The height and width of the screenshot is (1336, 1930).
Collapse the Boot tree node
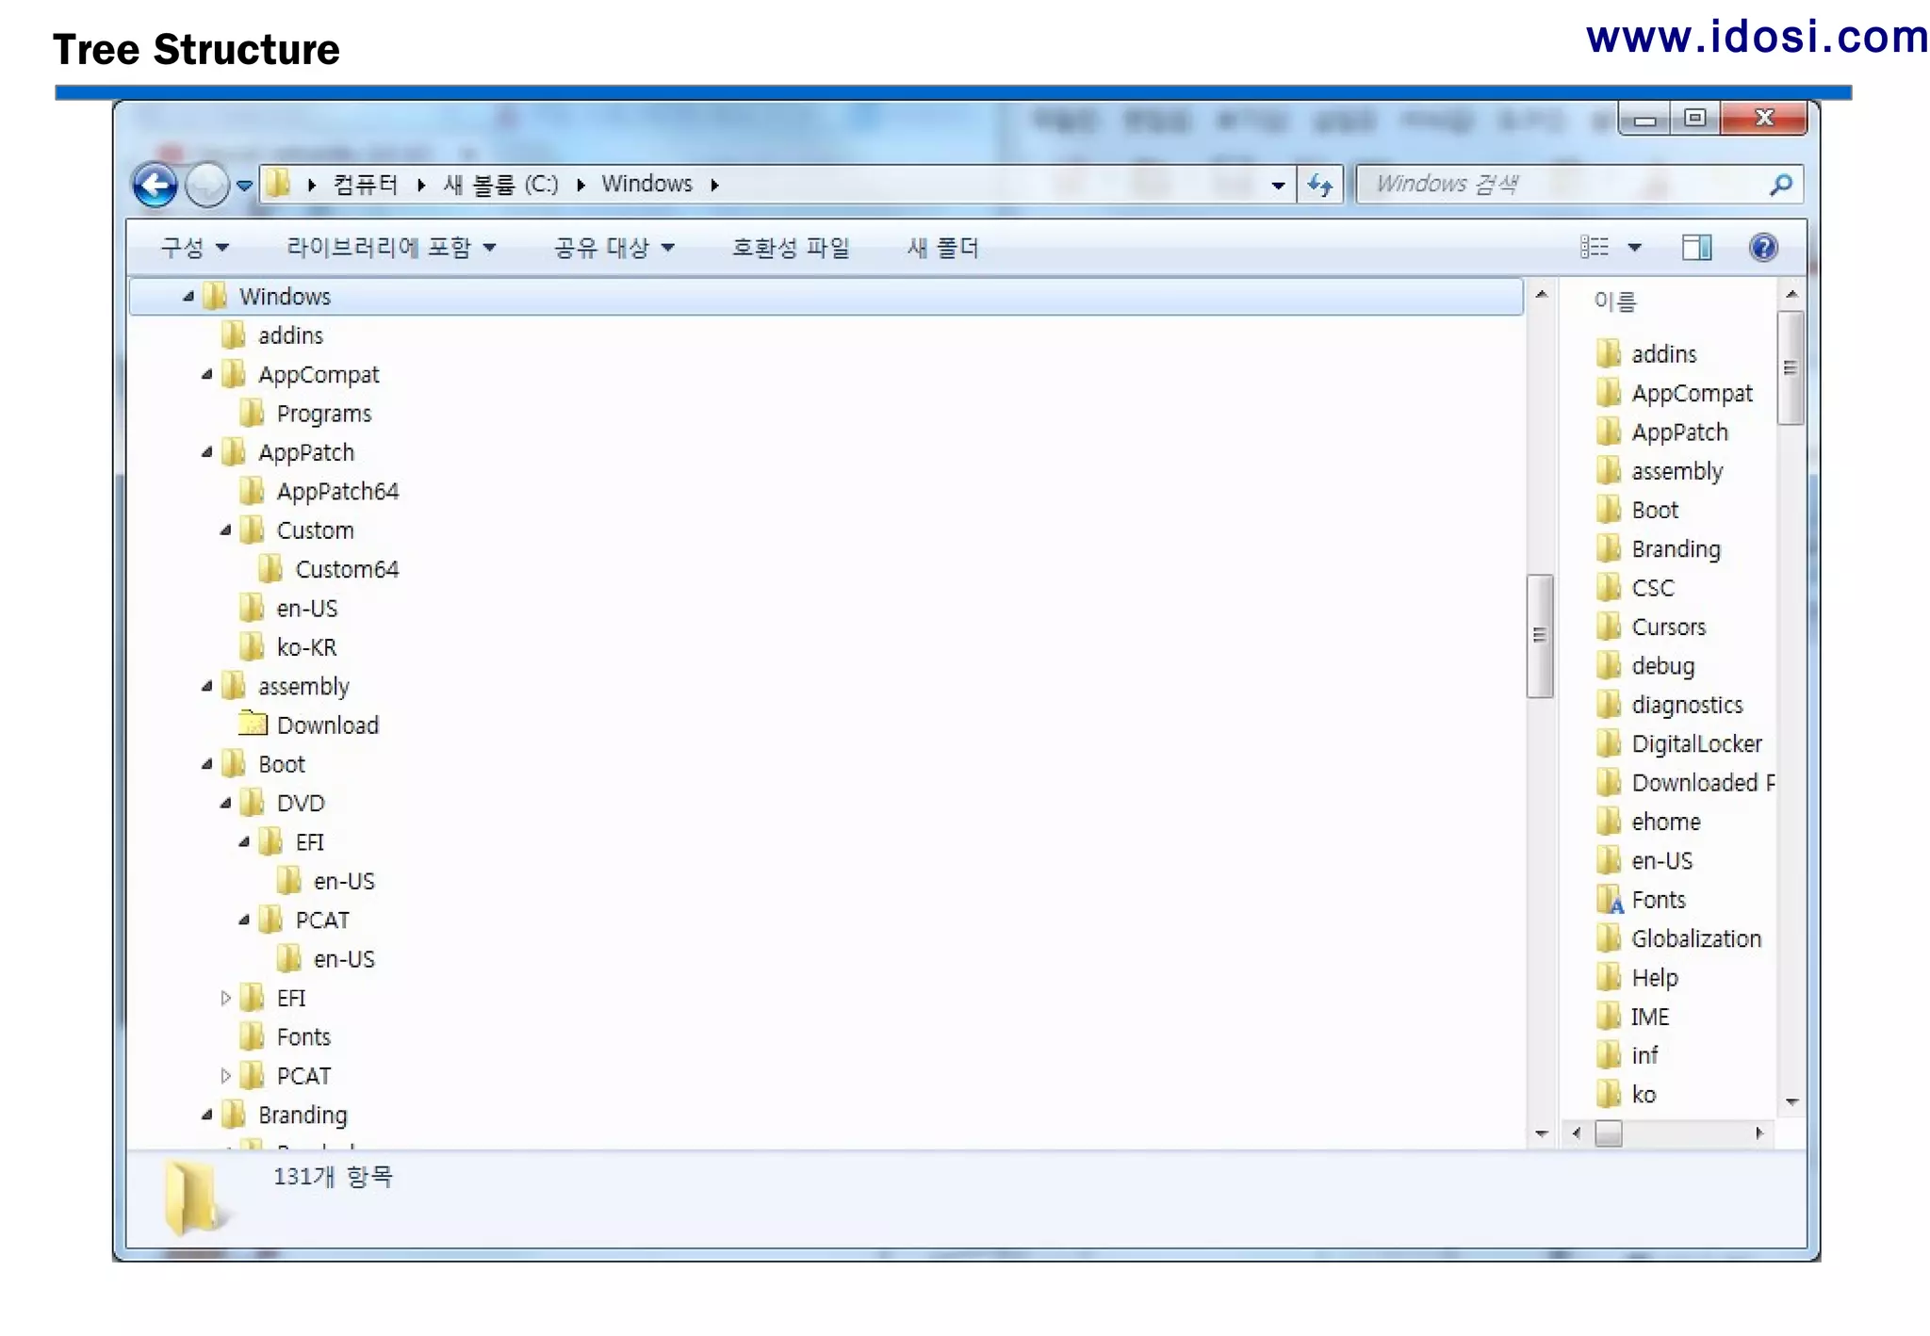click(x=207, y=764)
